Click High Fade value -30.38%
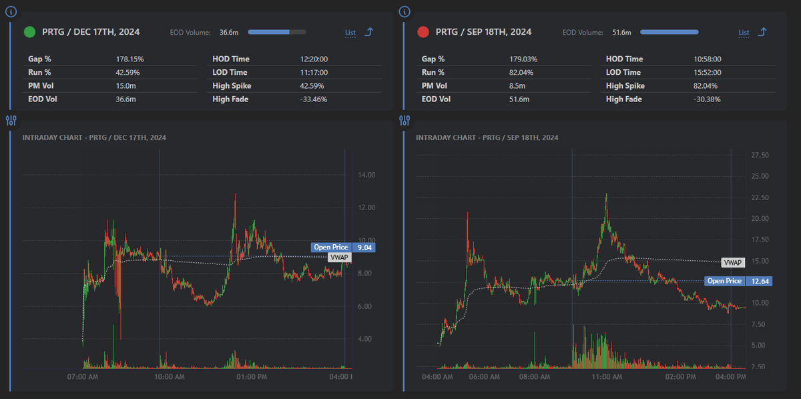This screenshot has height=399, width=801. click(x=708, y=99)
